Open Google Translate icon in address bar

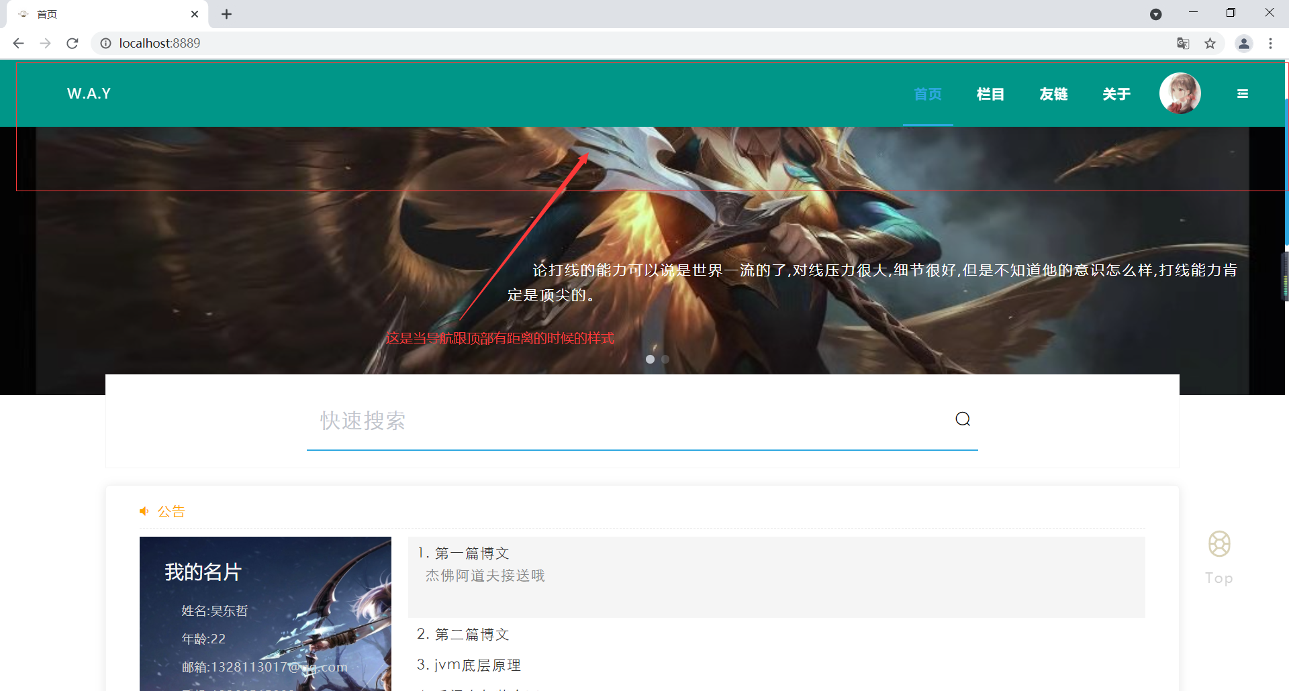pyautogui.click(x=1183, y=43)
